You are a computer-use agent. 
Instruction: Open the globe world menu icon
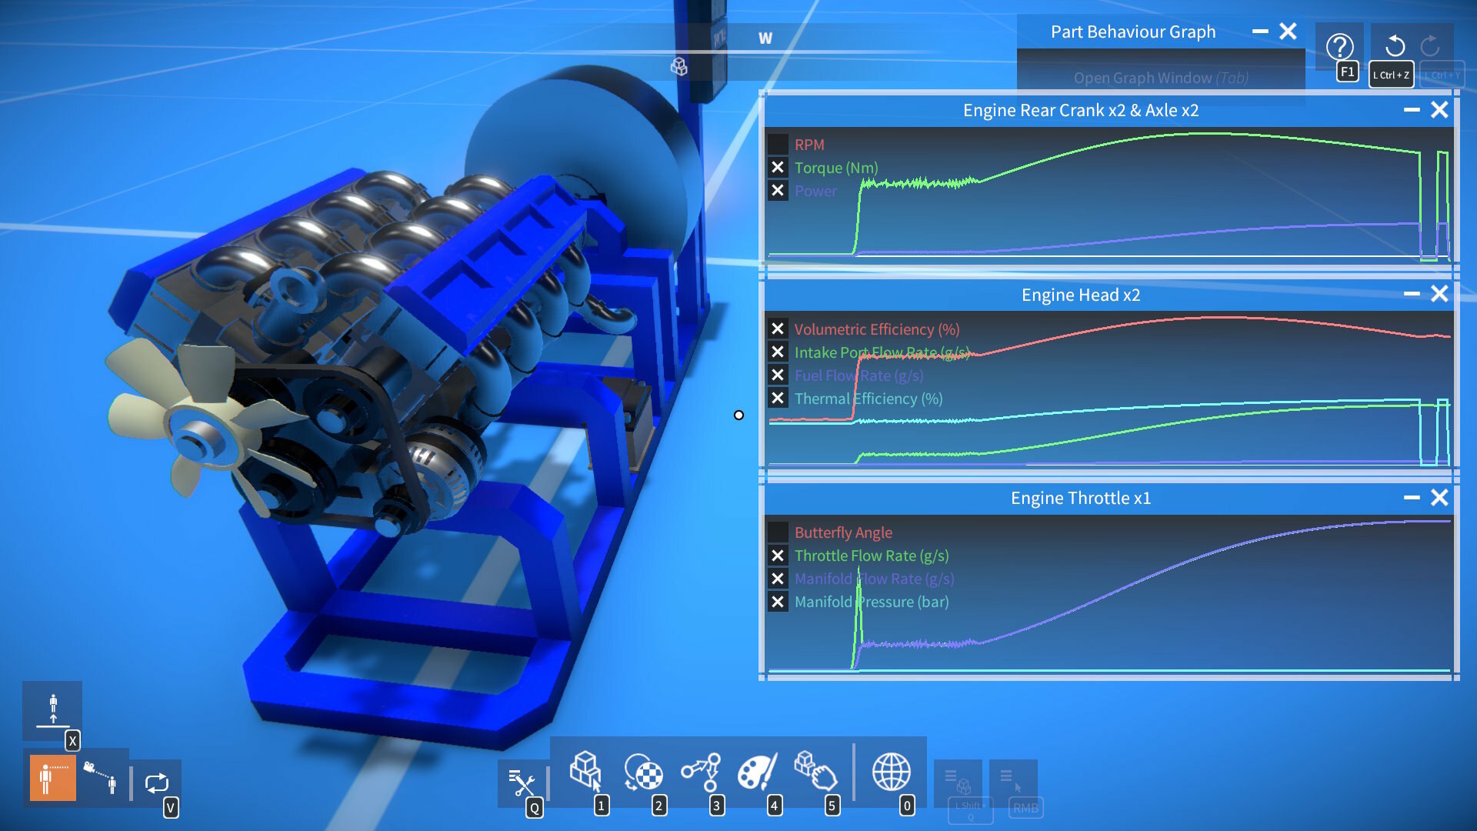coord(891,771)
